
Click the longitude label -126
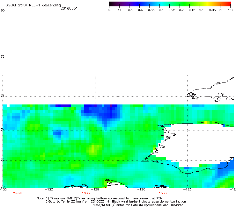pos(141,189)
